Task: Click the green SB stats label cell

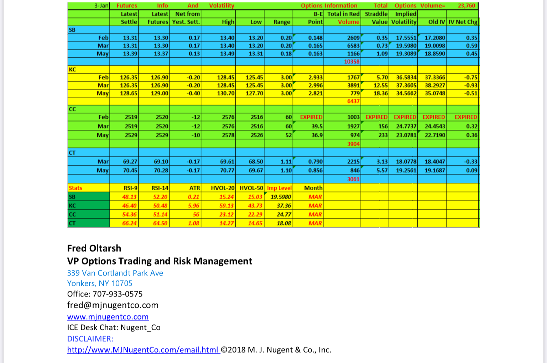Action: 89,197
